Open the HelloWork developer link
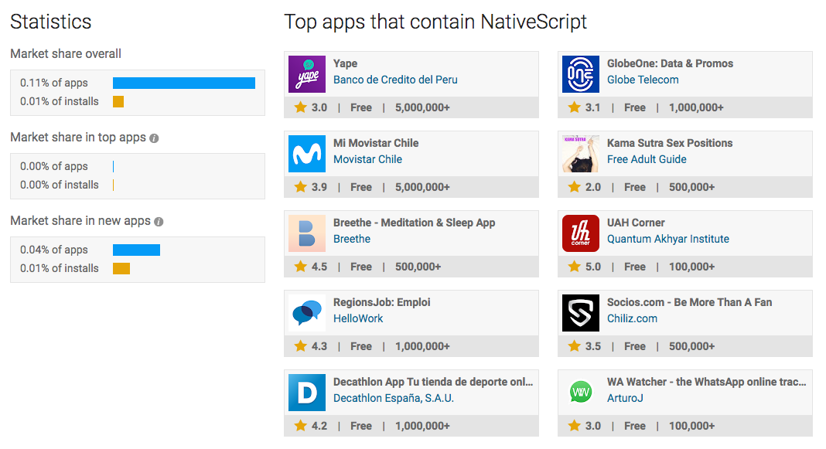The width and height of the screenshot is (826, 449). (x=358, y=318)
